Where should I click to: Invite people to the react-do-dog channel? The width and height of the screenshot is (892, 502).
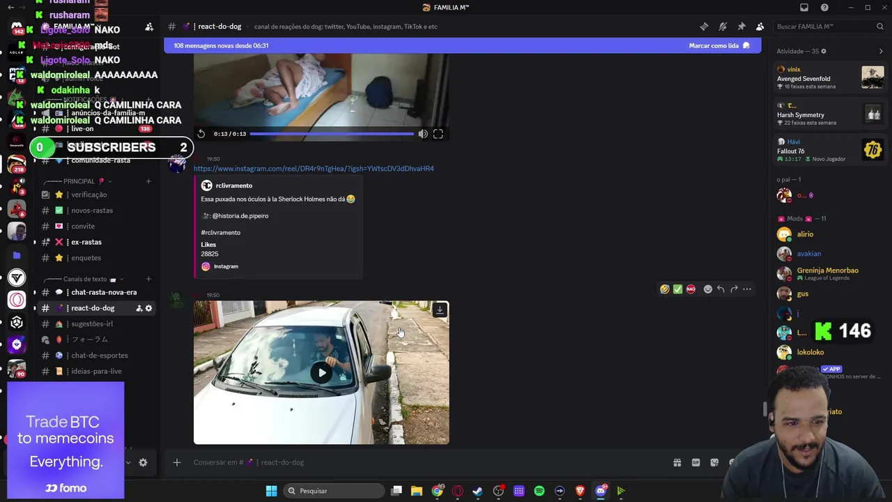click(139, 308)
